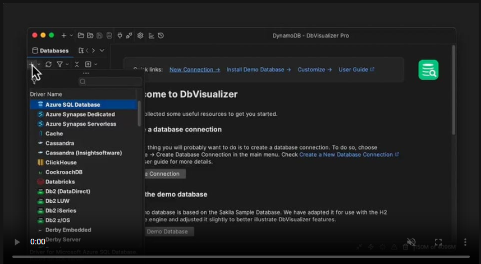
Task: Click the first open-folder icon in the toolbar
Action: tap(81, 35)
